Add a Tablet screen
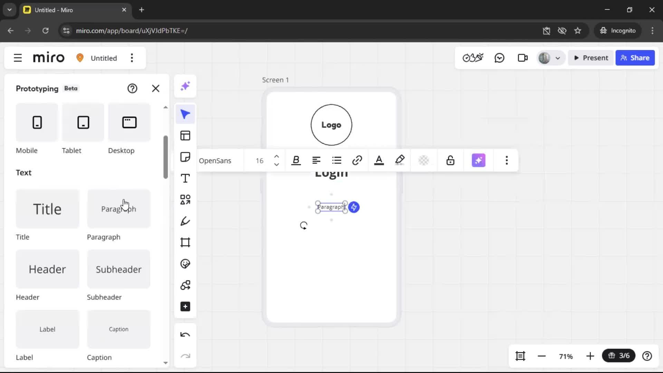 83,122
